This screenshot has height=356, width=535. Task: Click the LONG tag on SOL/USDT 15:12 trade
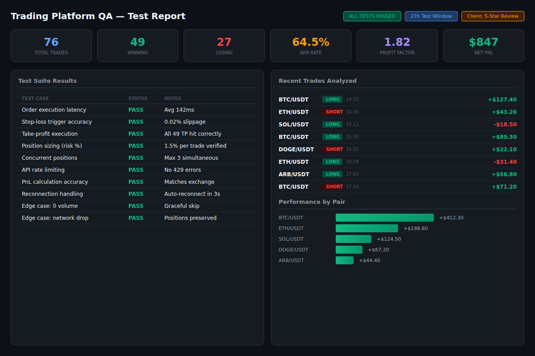point(333,125)
